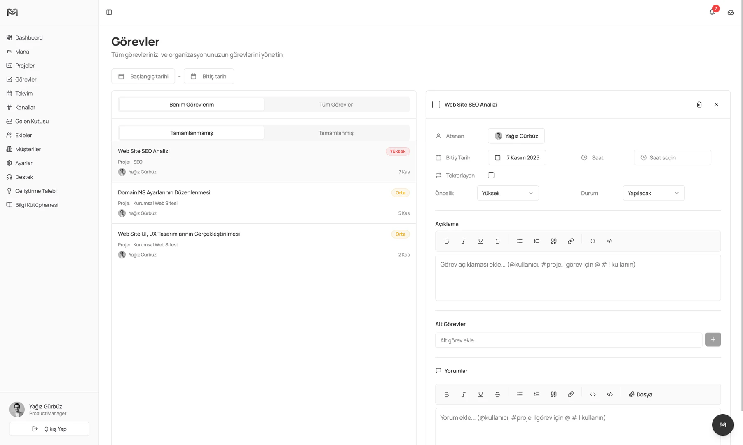
Task: Click the Çıkış Yap button
Action: [x=49, y=429]
